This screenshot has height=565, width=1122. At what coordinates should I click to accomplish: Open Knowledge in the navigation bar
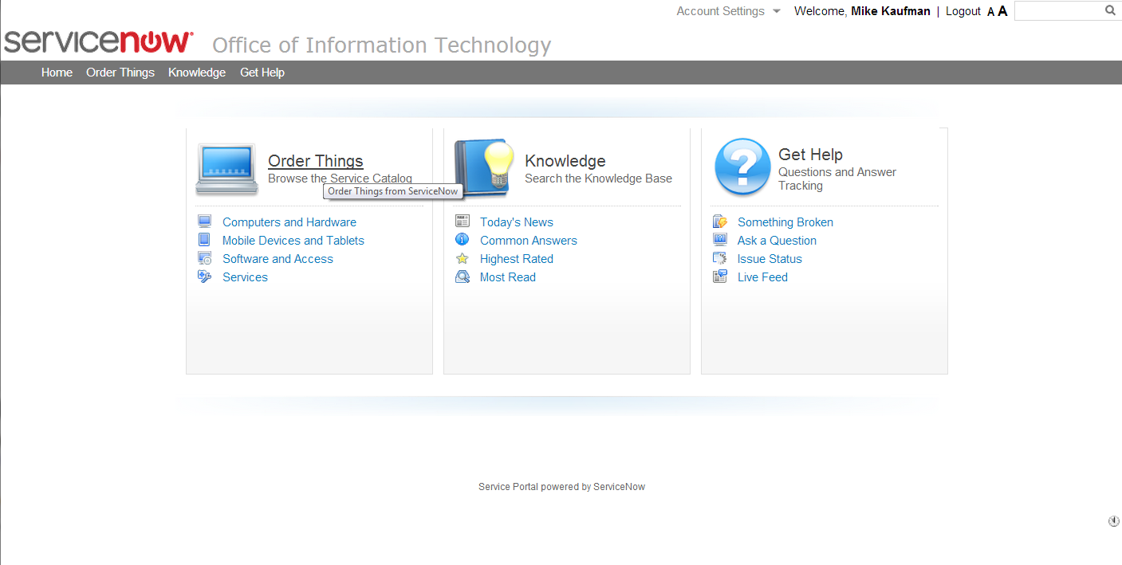click(197, 73)
